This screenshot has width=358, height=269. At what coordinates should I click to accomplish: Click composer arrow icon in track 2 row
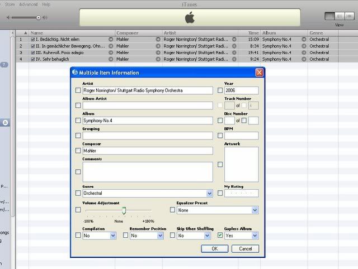(x=158, y=46)
